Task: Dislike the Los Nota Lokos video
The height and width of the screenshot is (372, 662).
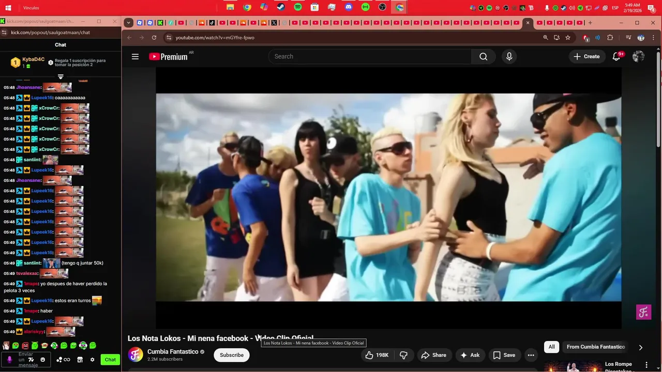Action: pos(404,355)
